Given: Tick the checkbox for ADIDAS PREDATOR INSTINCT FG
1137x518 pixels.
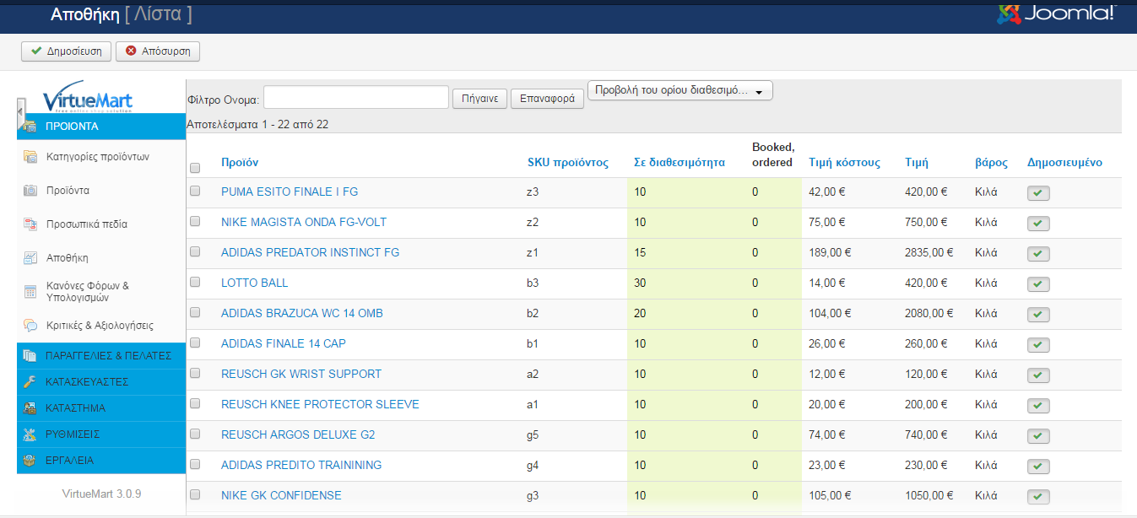Looking at the screenshot, I should pos(195,252).
